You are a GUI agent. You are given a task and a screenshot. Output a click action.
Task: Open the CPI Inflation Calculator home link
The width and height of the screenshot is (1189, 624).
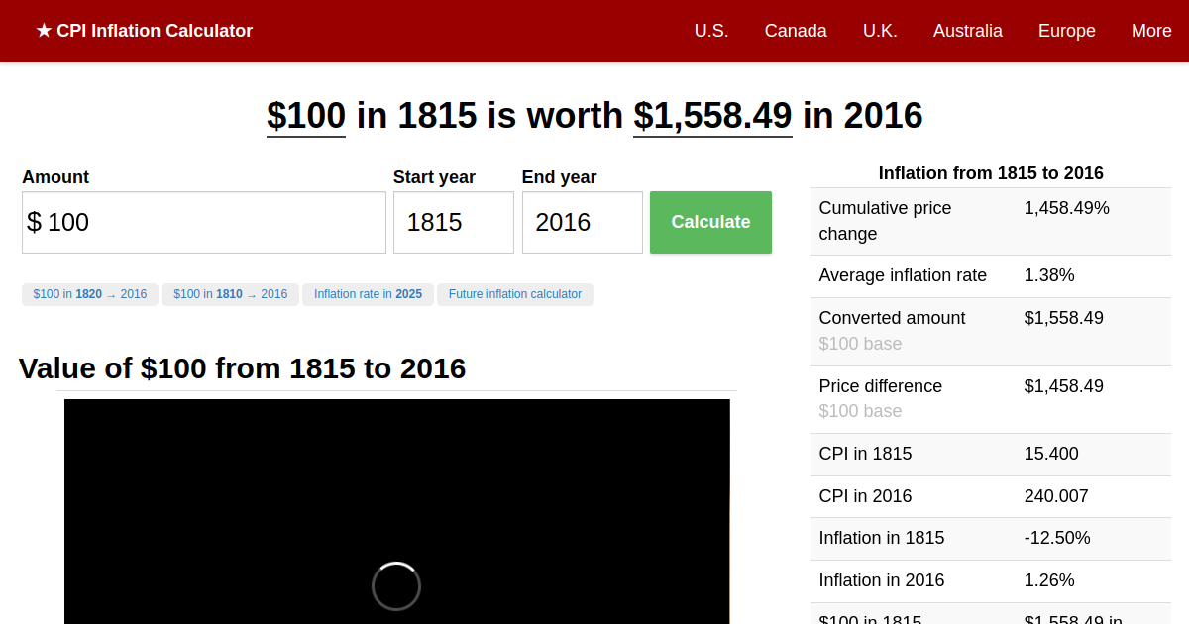point(145,31)
